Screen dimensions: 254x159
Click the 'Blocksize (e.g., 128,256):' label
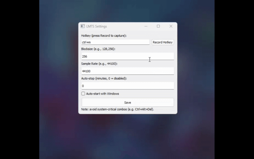click(98, 49)
